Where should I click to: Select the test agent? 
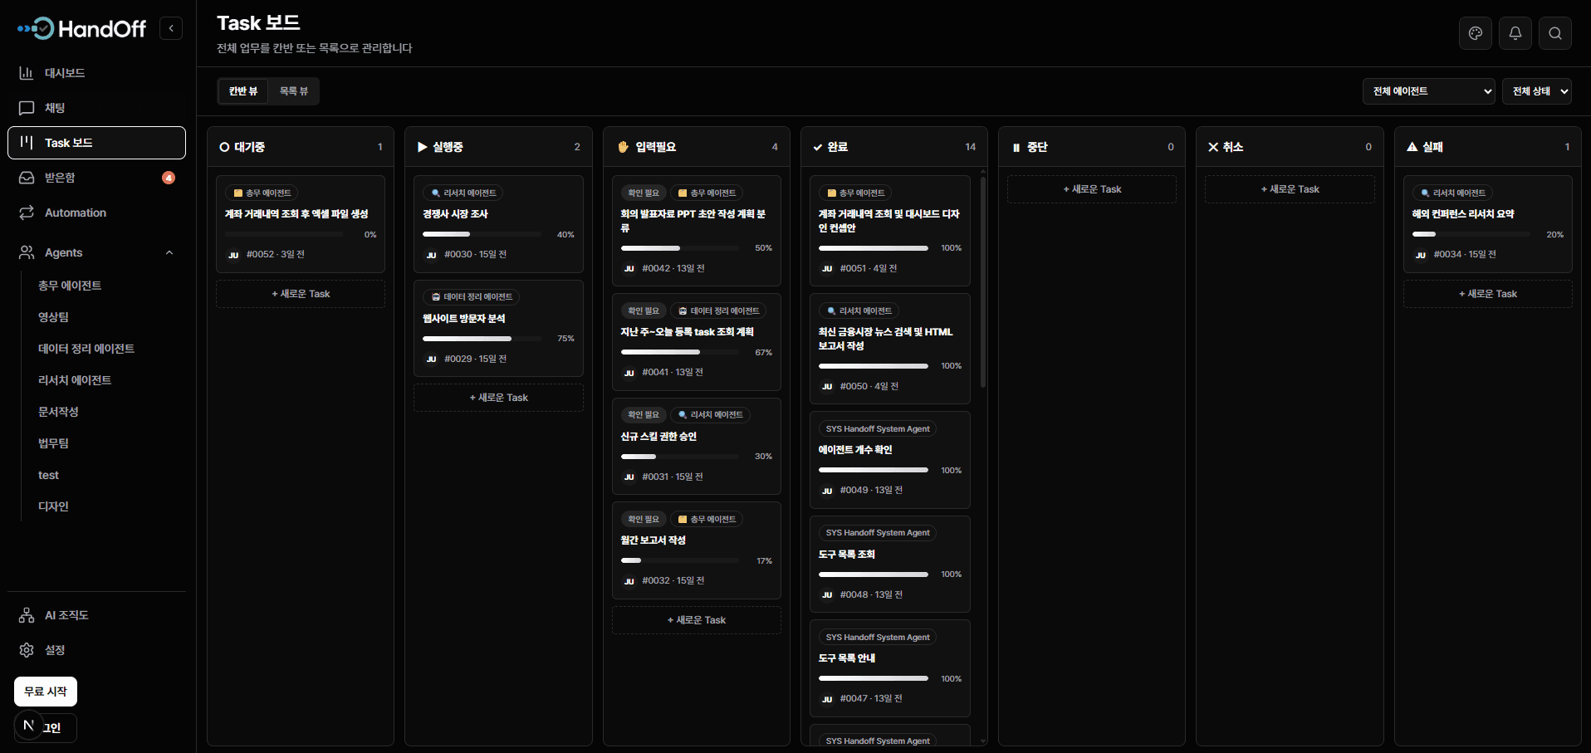[x=48, y=475]
